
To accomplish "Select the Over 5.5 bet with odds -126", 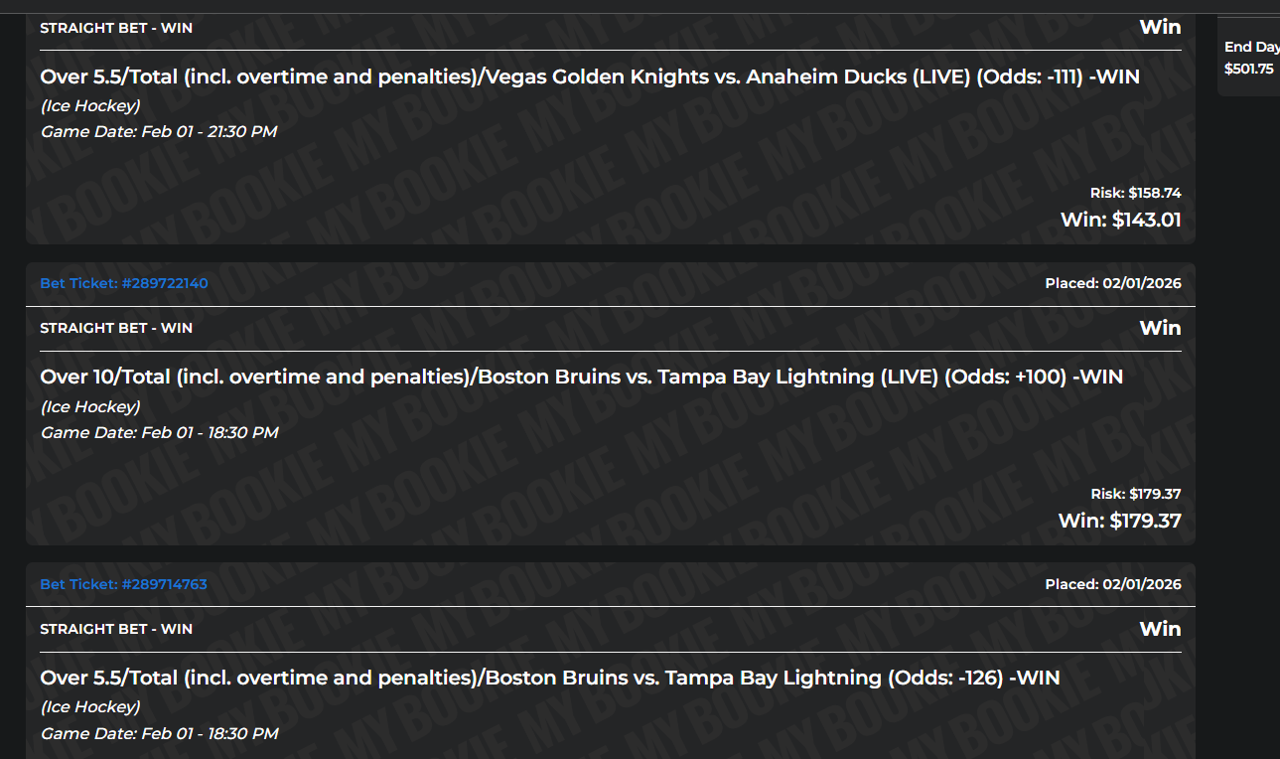I will coord(549,678).
